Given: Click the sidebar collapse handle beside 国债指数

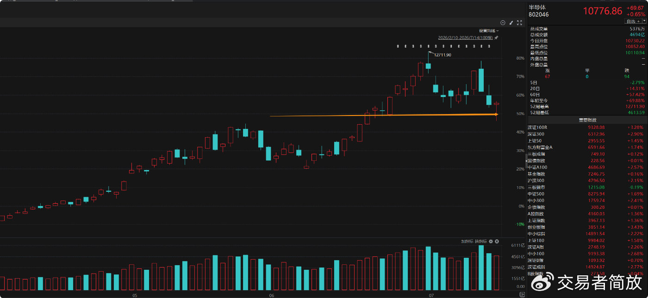Looking at the screenshot, I should pyautogui.click(x=526, y=160).
